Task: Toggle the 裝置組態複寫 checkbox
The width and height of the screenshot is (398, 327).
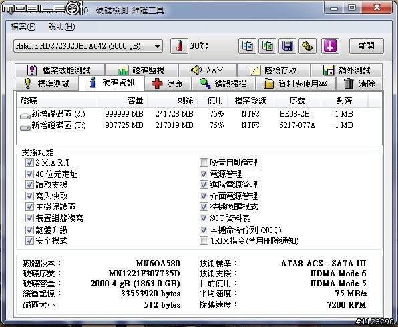Action: click(29, 218)
